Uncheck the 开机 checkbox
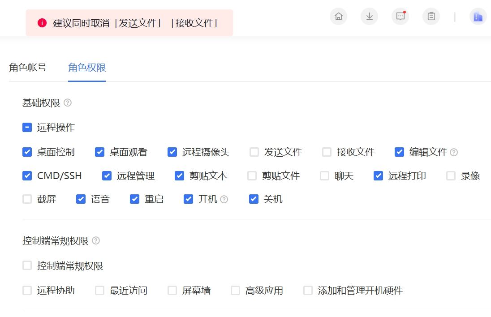The image size is (491, 317). pyautogui.click(x=188, y=199)
